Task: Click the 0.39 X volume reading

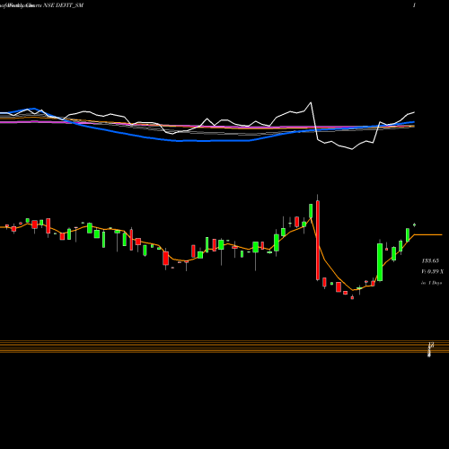Action: (x=433, y=271)
